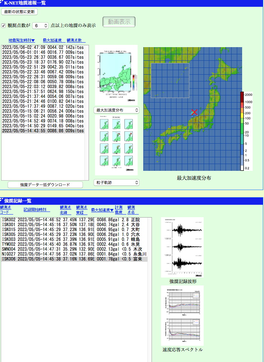Select earthquake 2023/05/05-23:18:37 027sites
Viewport: 264px width, 362px height.
[x=43, y=62]
